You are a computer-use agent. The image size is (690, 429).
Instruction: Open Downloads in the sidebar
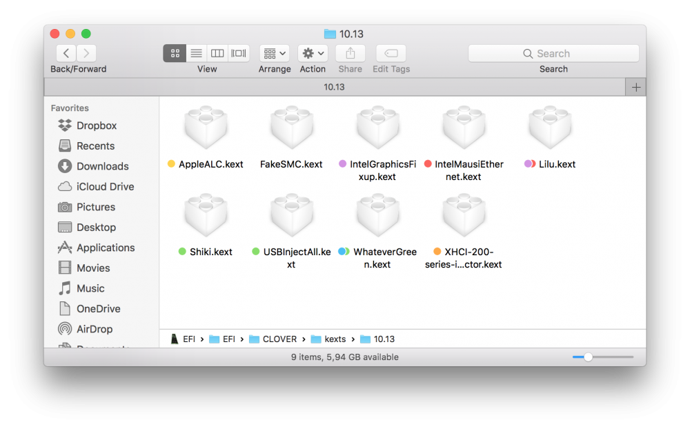point(93,166)
